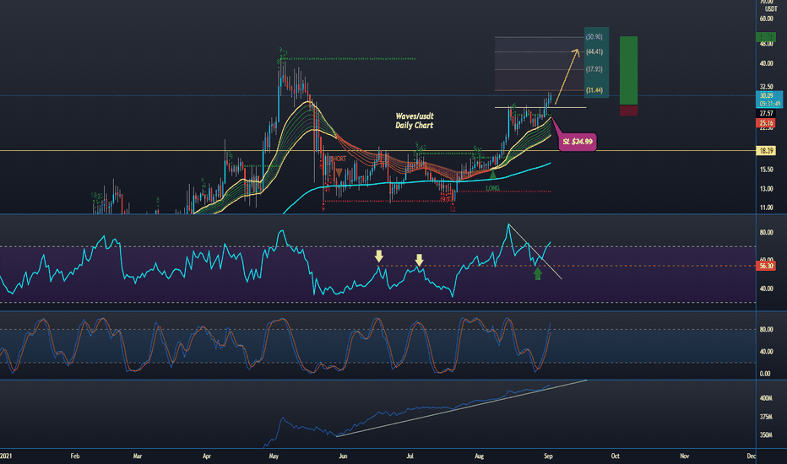Click the 27.57 price axis label
The image size is (787, 464).
pyautogui.click(x=766, y=114)
